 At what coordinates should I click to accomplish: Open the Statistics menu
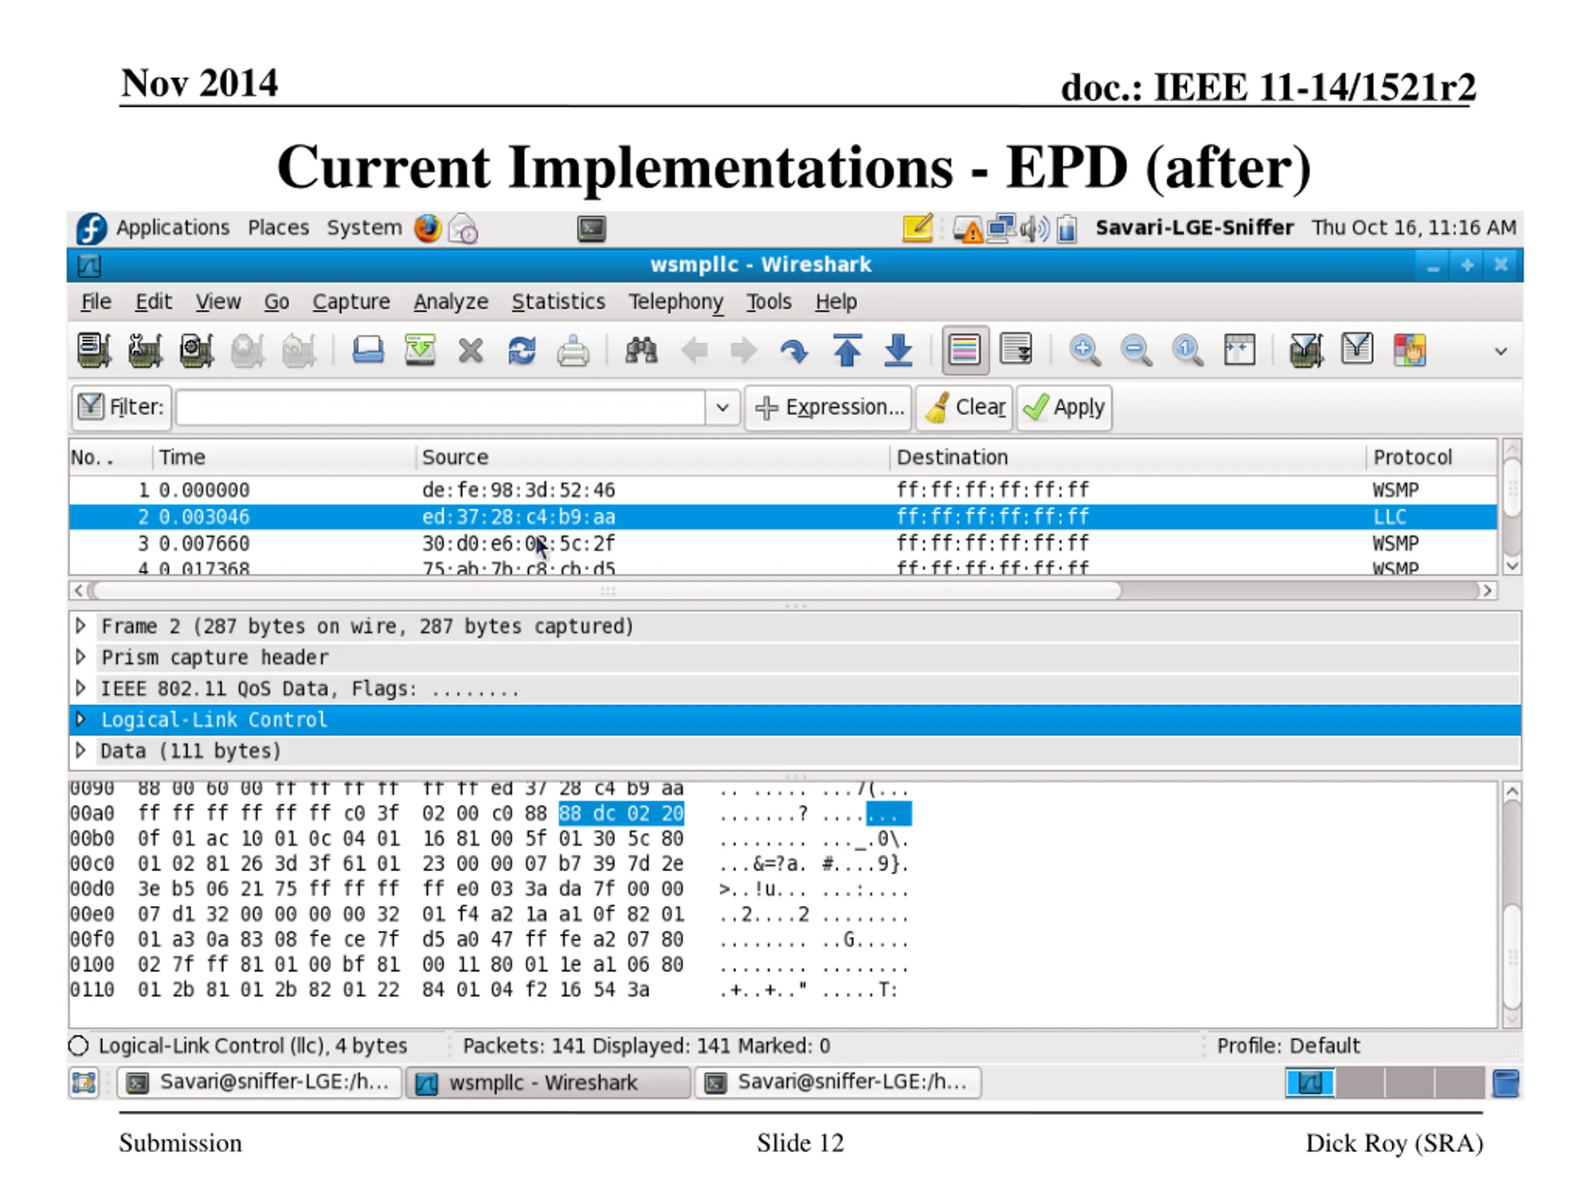point(558,302)
